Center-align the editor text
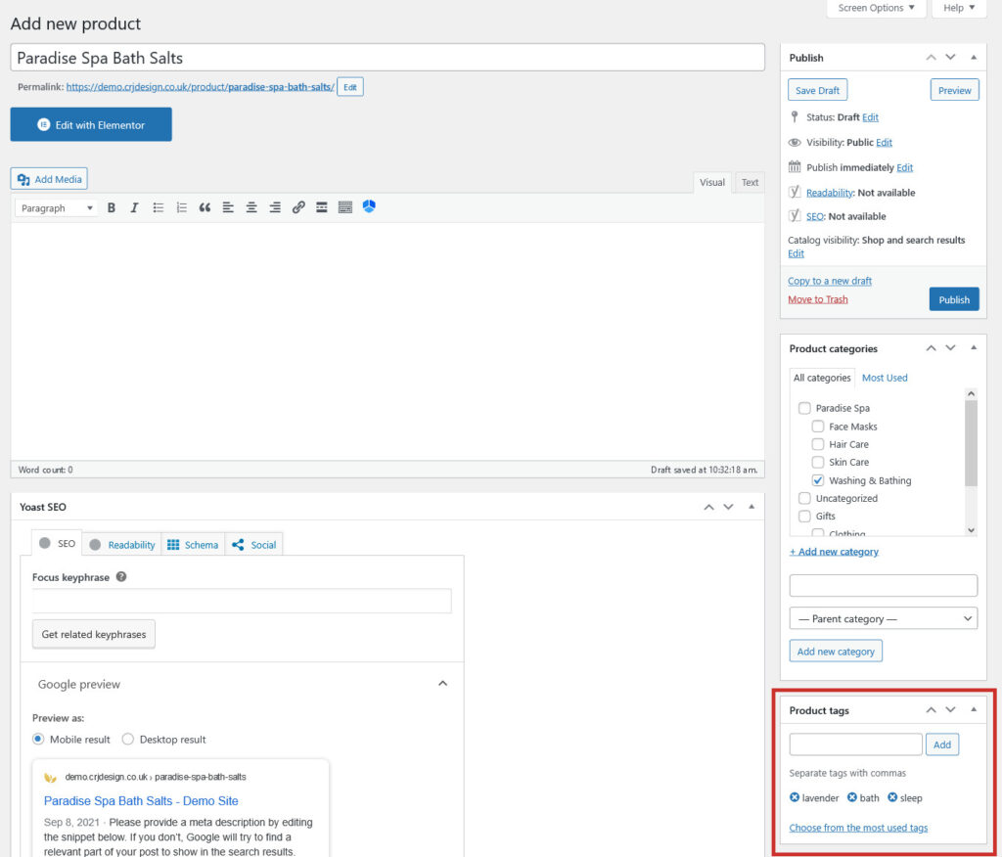The width and height of the screenshot is (1002, 857). tap(251, 207)
